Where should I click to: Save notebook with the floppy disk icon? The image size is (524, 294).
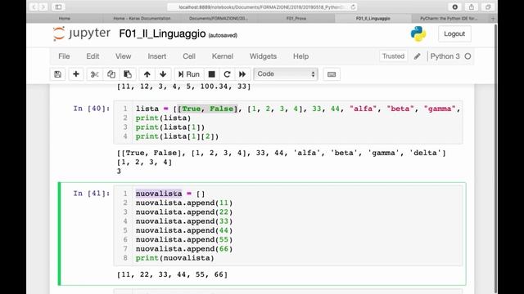[57, 74]
